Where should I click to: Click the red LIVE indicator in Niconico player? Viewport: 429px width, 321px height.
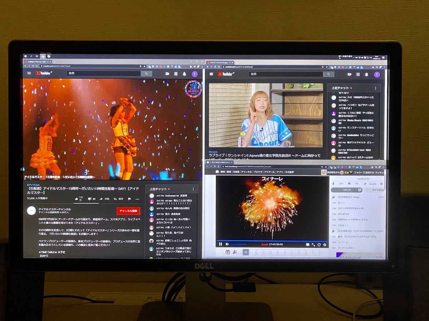click(265, 244)
